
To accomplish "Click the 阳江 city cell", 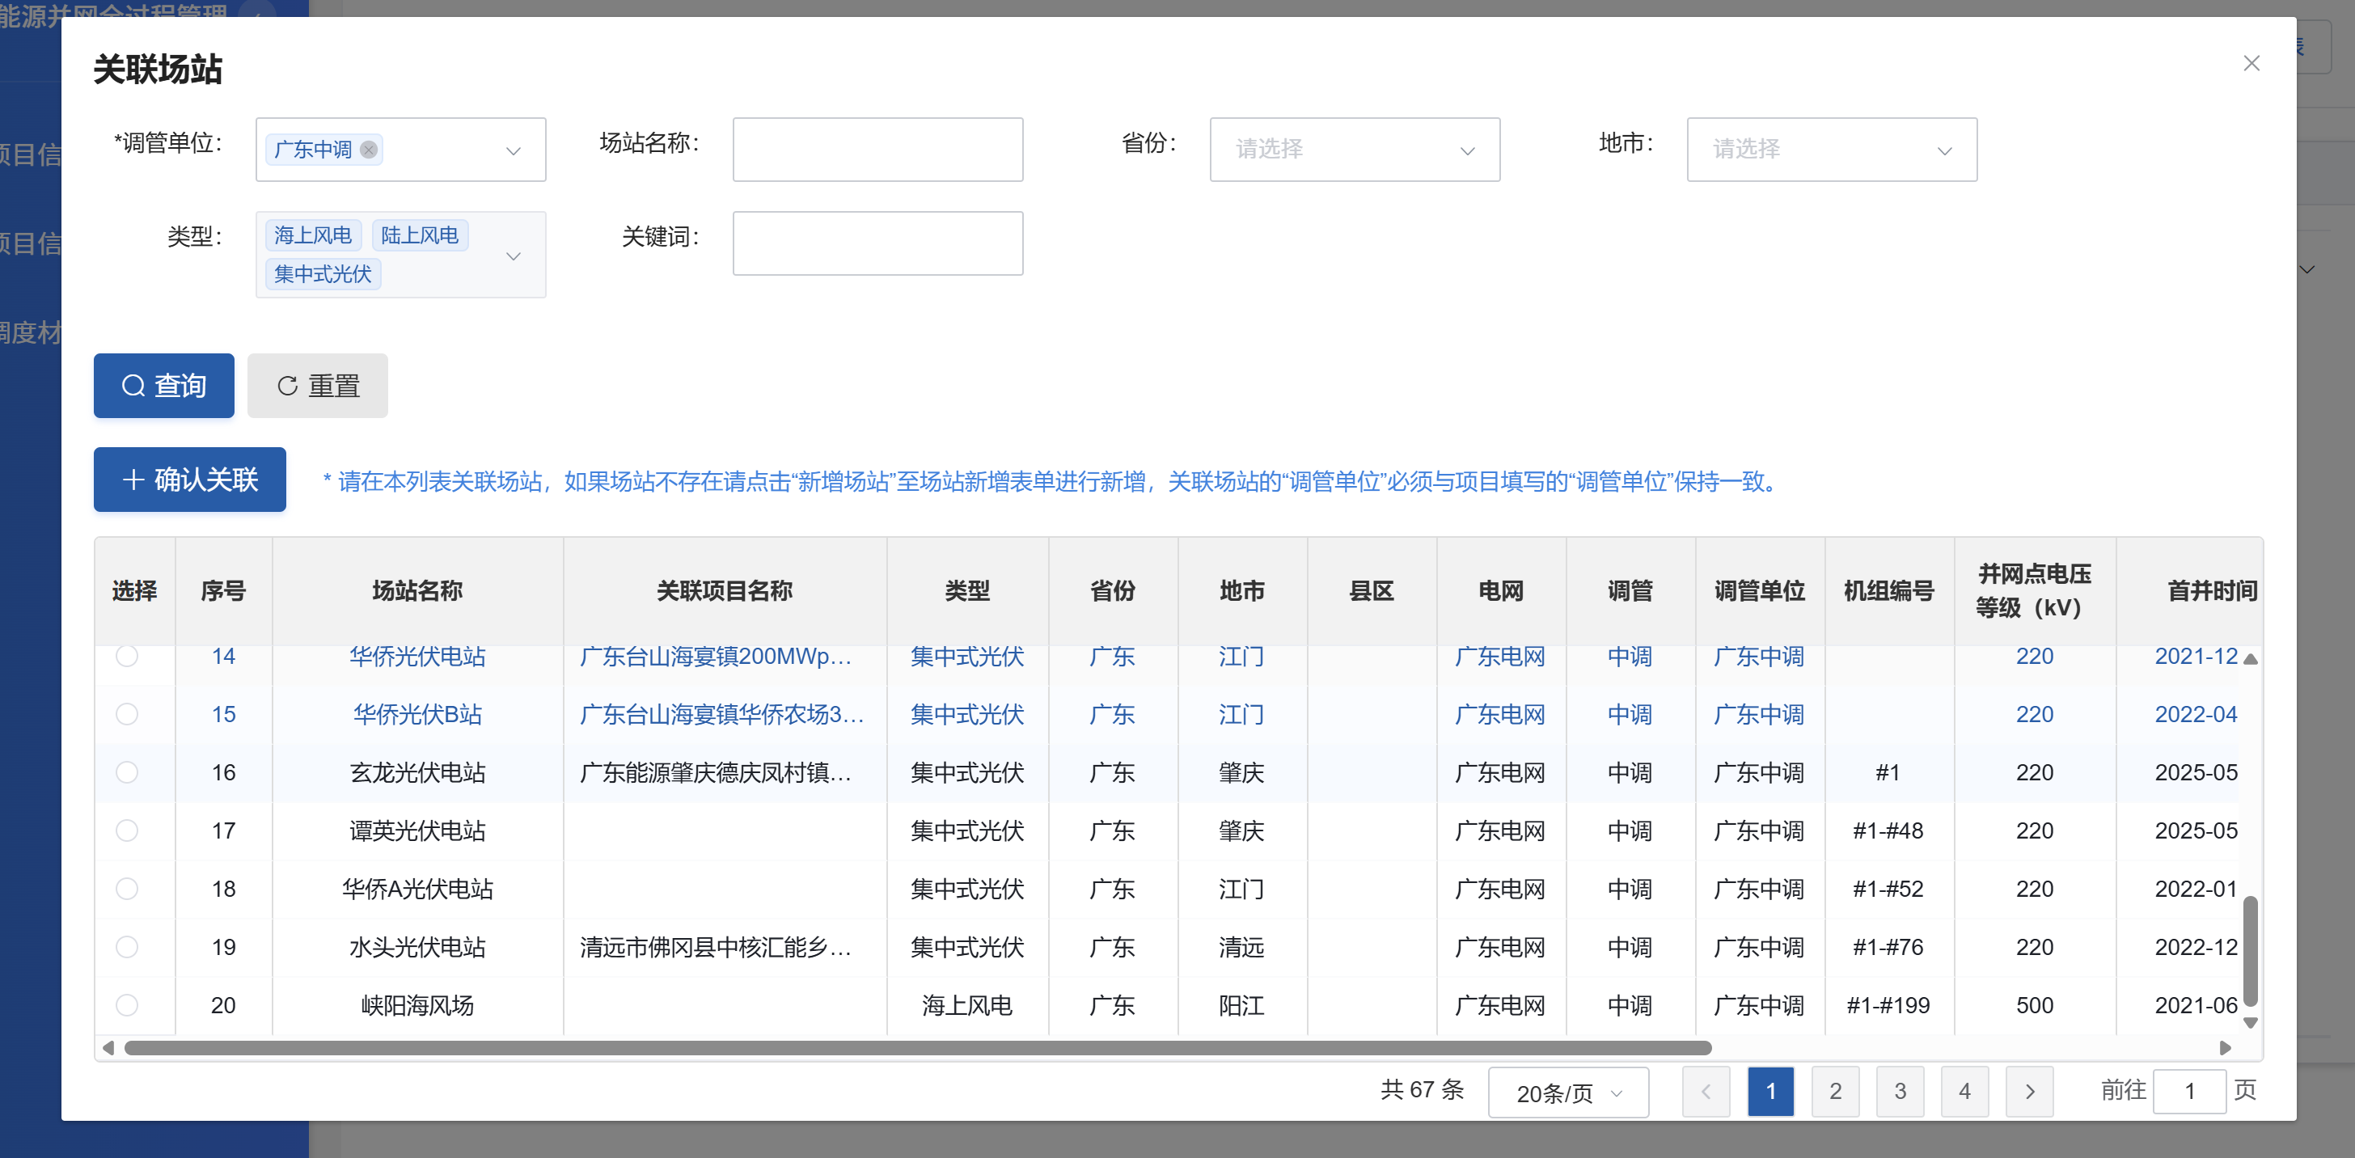I will pos(1241,1005).
